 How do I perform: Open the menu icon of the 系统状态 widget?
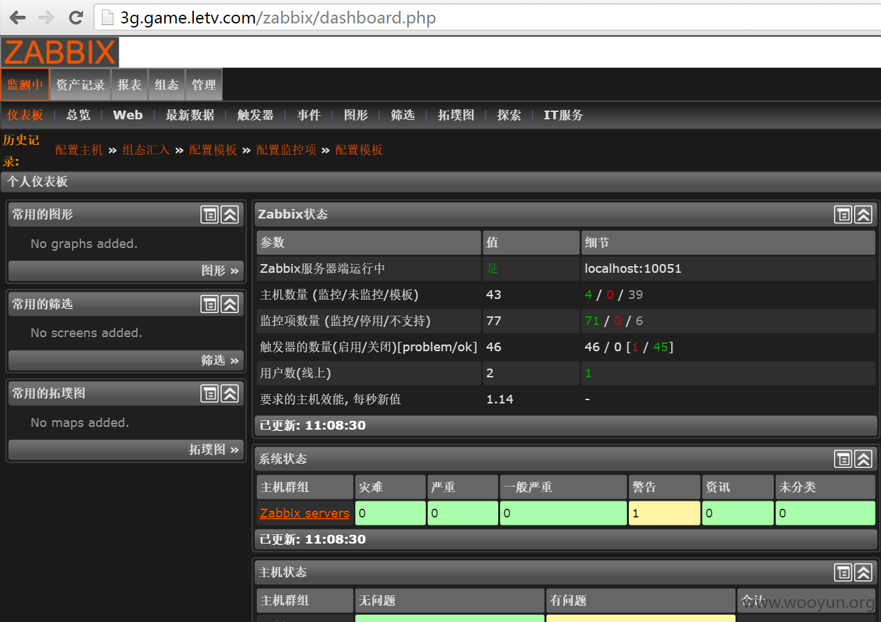[x=843, y=459]
